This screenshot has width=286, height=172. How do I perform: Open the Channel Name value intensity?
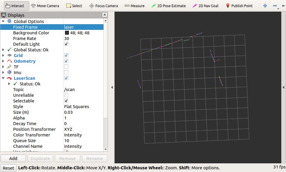click(x=84, y=146)
